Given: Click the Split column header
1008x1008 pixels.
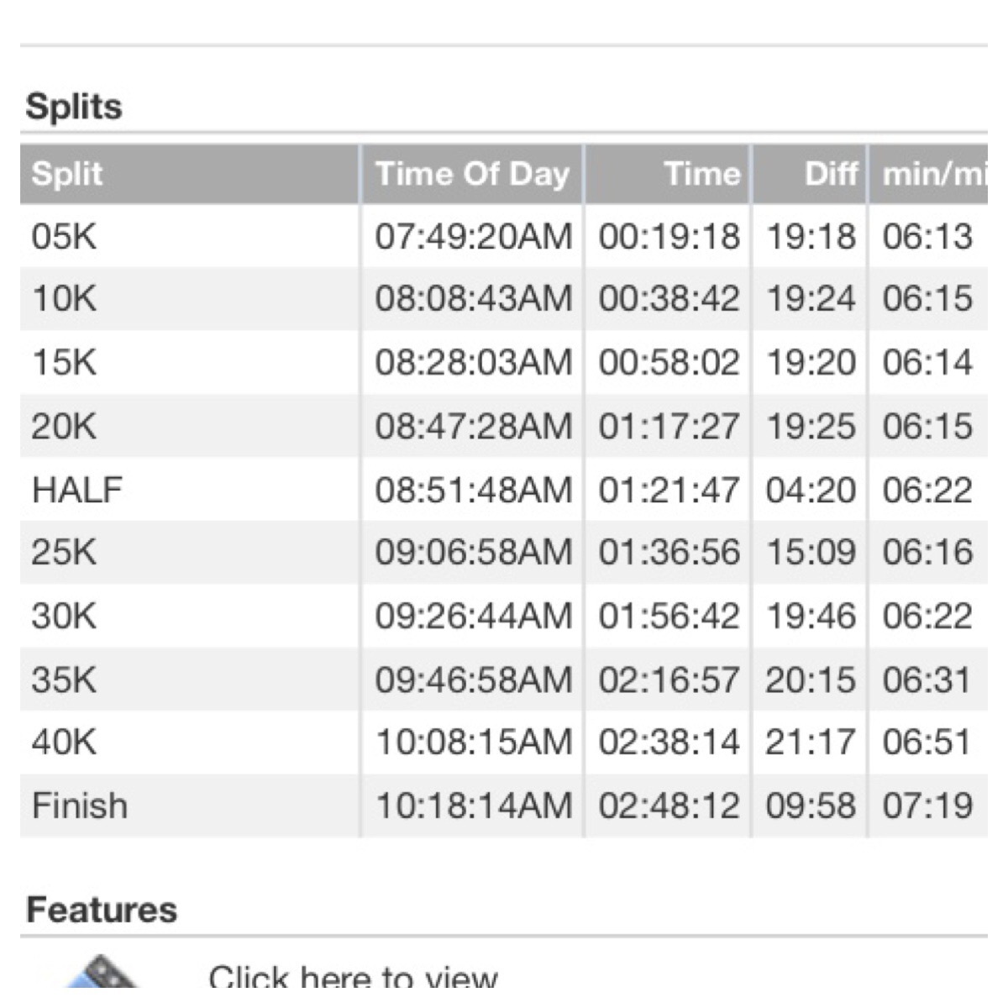Looking at the screenshot, I should coord(66,174).
